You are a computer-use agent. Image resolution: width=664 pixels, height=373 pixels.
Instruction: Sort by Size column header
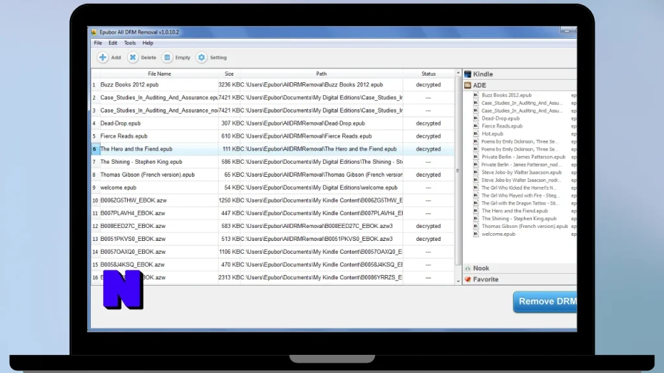point(229,74)
